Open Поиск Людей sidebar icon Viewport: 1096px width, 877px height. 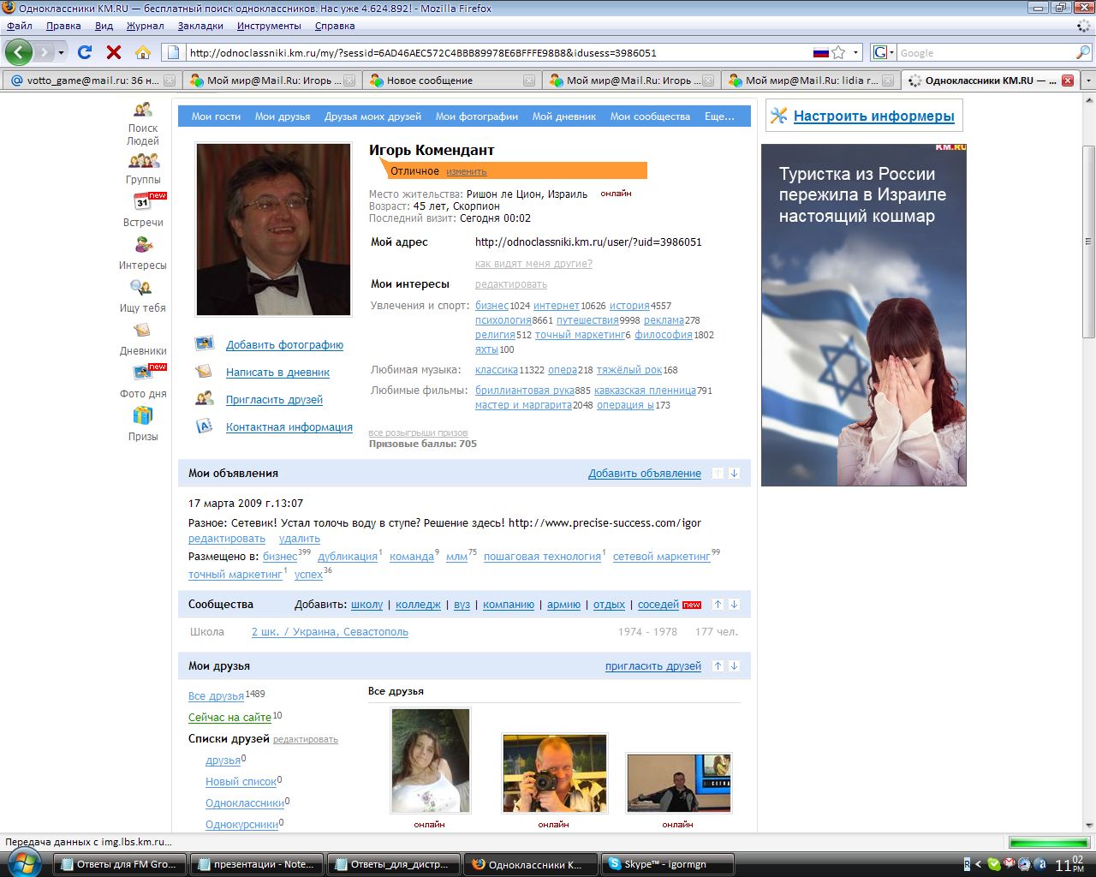[x=143, y=110]
